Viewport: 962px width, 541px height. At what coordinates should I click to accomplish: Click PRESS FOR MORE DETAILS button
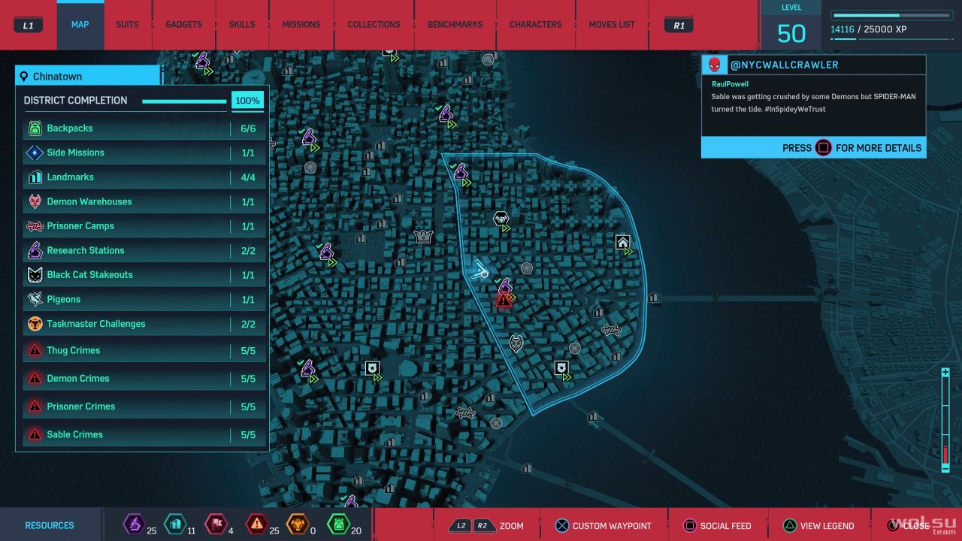[x=813, y=148]
